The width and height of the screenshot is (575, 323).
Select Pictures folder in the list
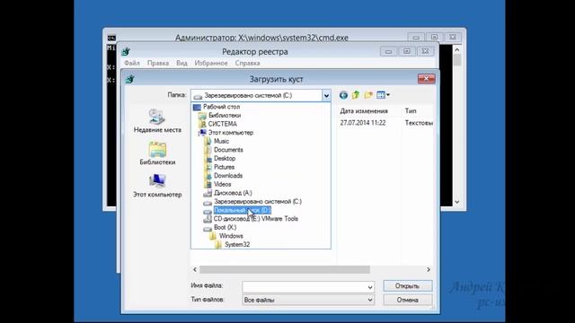[x=224, y=167]
